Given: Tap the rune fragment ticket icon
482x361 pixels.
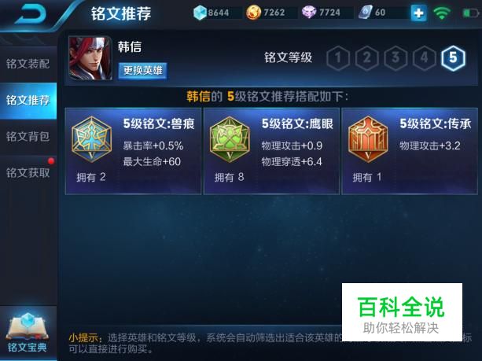Looking at the screenshot, I should click(365, 13).
